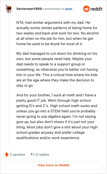Click the paragraph starting "NTA, had similar"
The height and width of the screenshot is (174, 107).
(58, 33)
